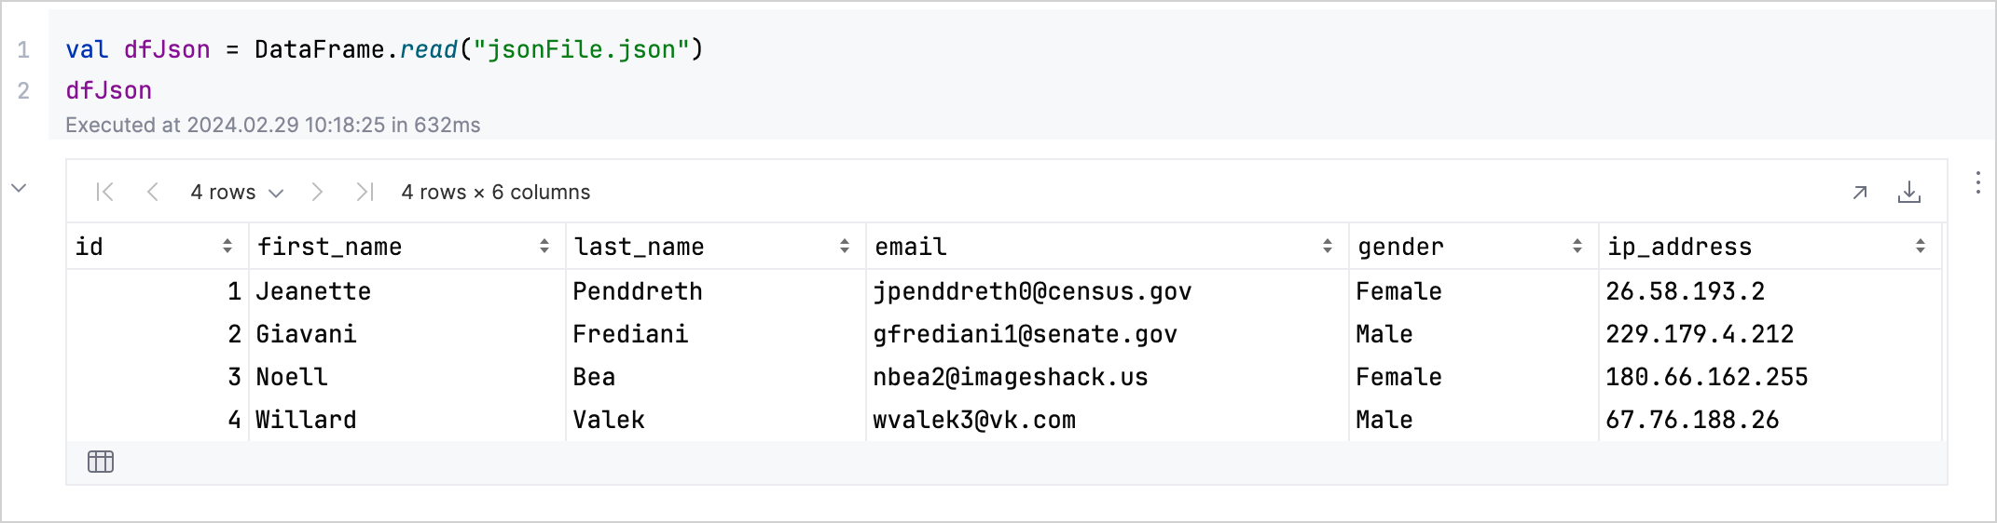
Task: Open the 4 rows page size dropdown
Action: point(237,193)
